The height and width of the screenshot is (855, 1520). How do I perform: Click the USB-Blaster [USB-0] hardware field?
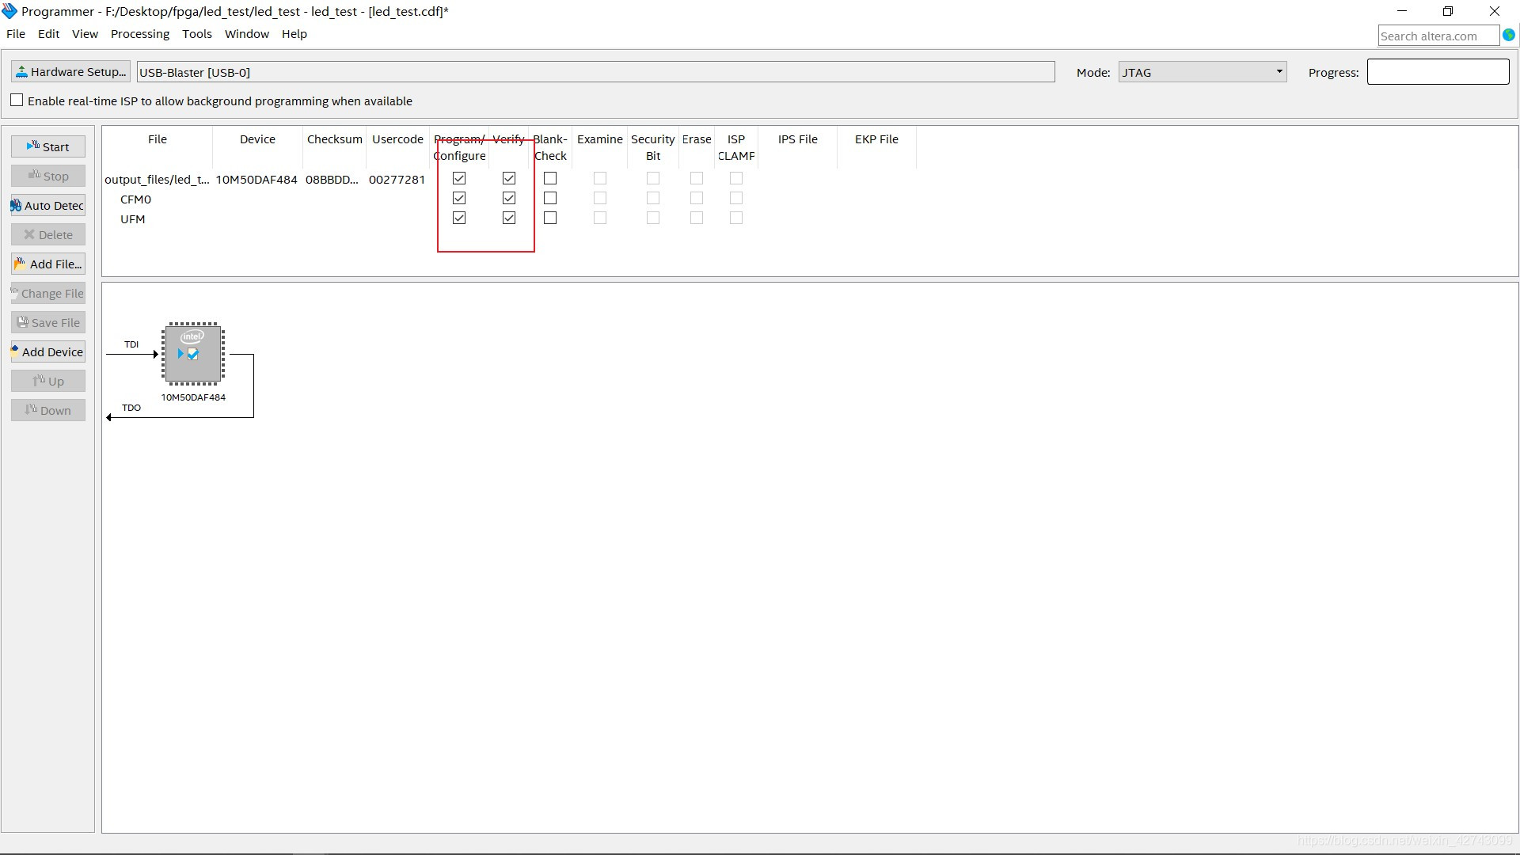tap(595, 72)
